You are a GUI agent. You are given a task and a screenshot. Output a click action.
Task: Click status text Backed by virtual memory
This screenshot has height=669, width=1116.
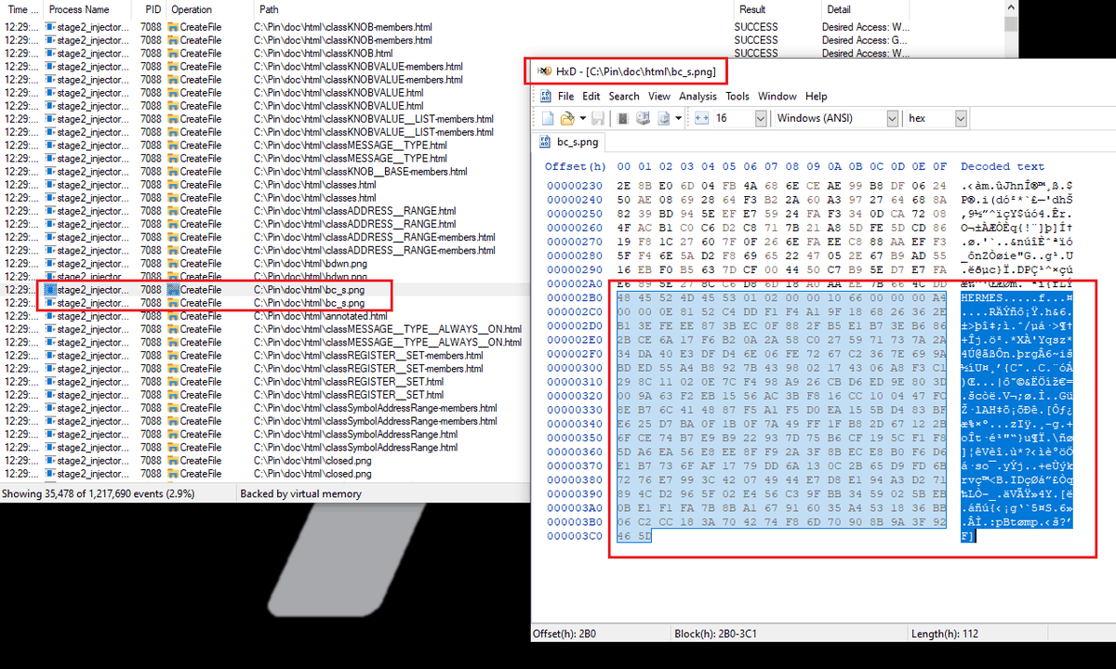[300, 493]
